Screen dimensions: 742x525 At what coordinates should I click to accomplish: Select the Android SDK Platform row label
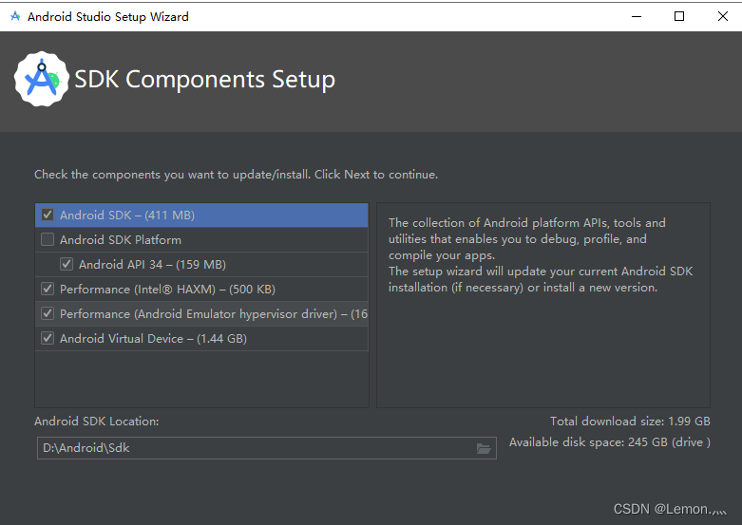[x=121, y=240]
